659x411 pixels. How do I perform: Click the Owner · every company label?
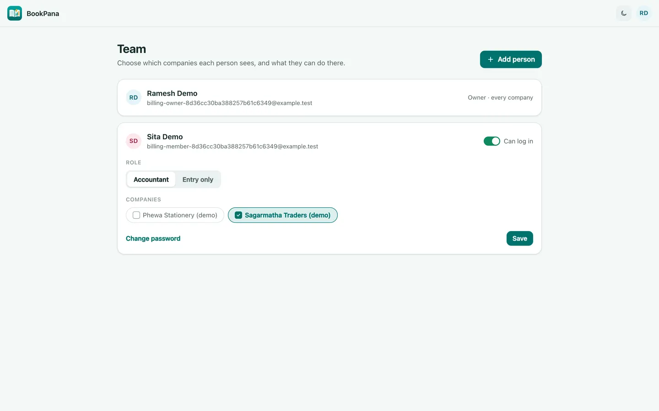(500, 98)
